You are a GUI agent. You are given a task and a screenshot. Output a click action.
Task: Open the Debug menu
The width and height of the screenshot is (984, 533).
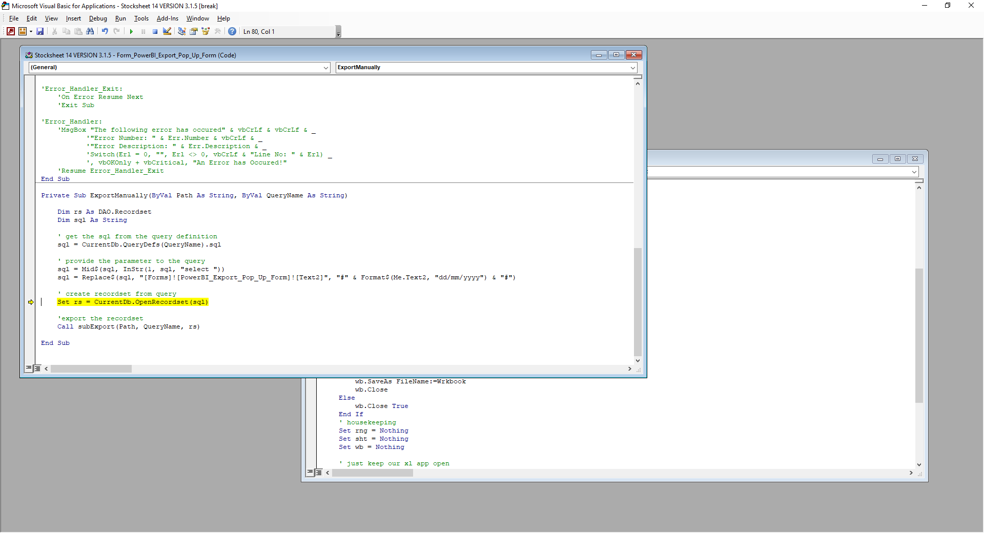98,18
